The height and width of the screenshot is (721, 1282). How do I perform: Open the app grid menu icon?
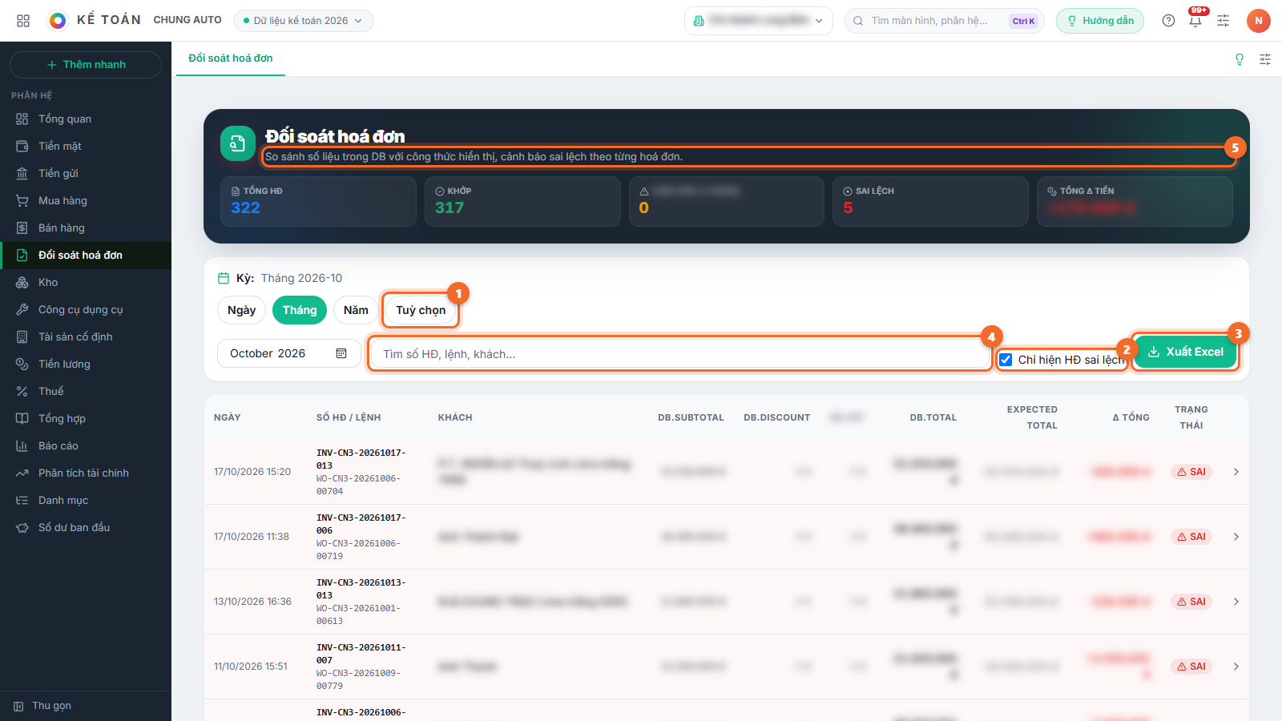pos(23,21)
